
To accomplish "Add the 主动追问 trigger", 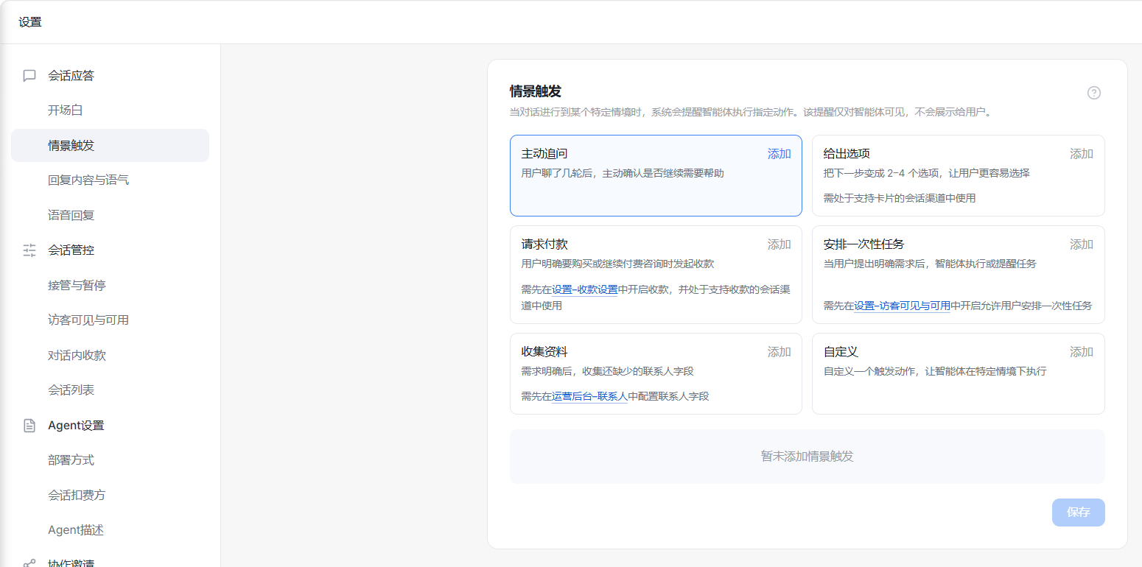I will click(x=779, y=154).
